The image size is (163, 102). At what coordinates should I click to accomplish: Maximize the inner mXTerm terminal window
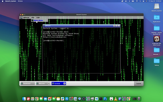point(117,26)
